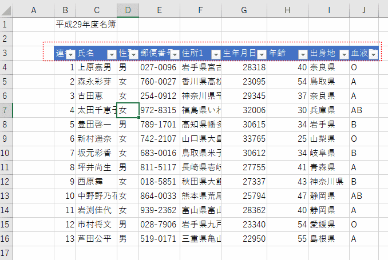Open the 氏名 column filter dropdown
Image resolution: width=388 pixels, height=260 pixels.
(x=112, y=54)
